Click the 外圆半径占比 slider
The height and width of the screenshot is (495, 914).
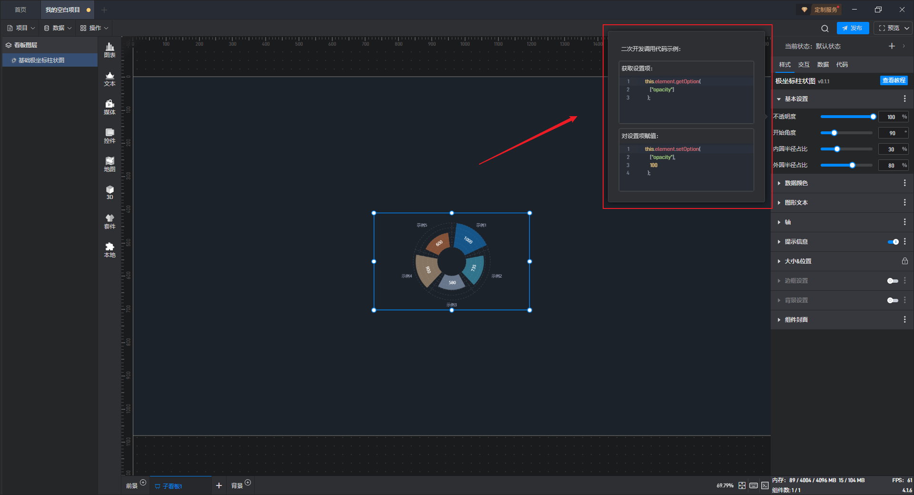point(847,165)
